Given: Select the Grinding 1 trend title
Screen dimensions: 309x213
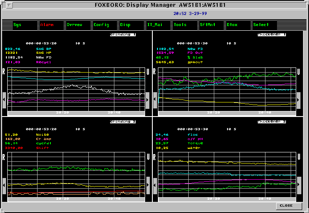Looking at the screenshot, I should point(123,35).
